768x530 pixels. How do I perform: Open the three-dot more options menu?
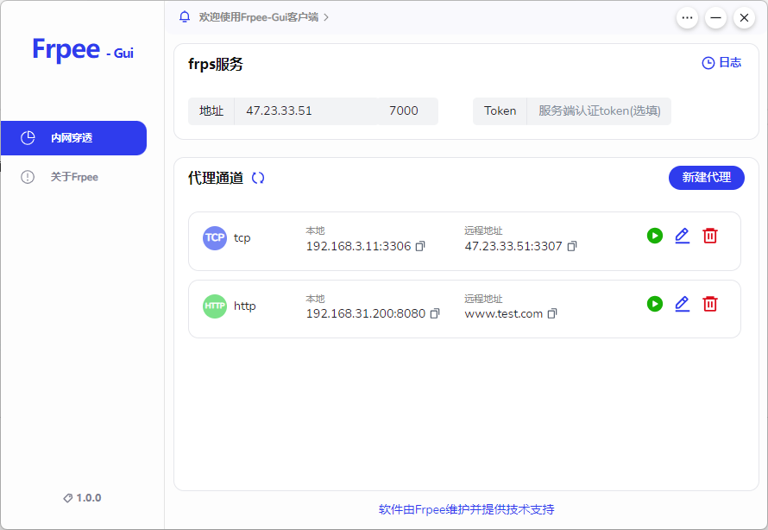pos(687,17)
